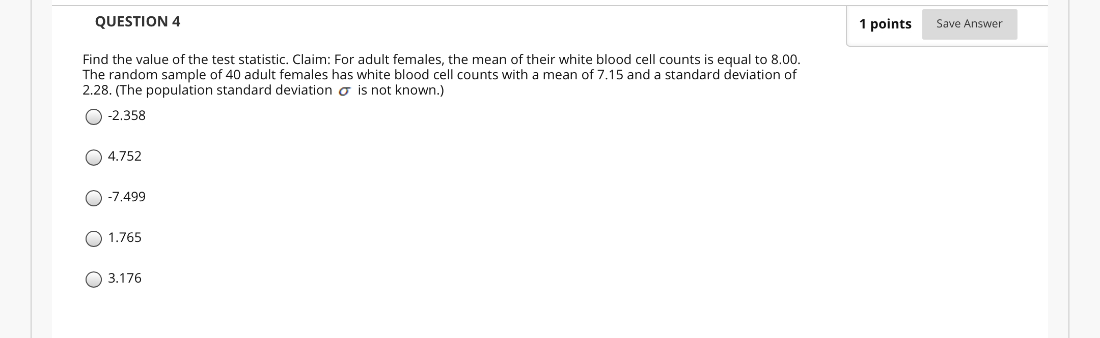Select the radio button for 4.752

click(93, 158)
